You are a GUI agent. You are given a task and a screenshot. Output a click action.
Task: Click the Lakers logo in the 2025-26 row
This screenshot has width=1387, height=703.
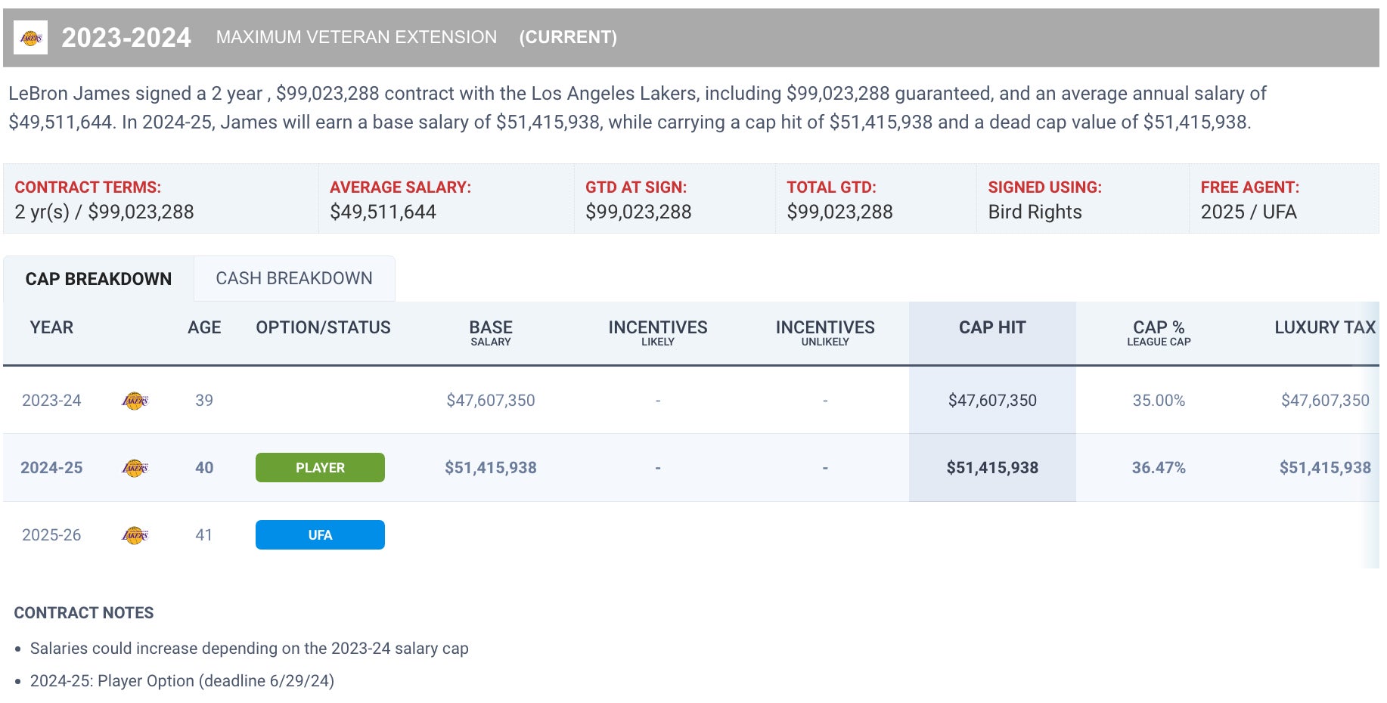[135, 535]
